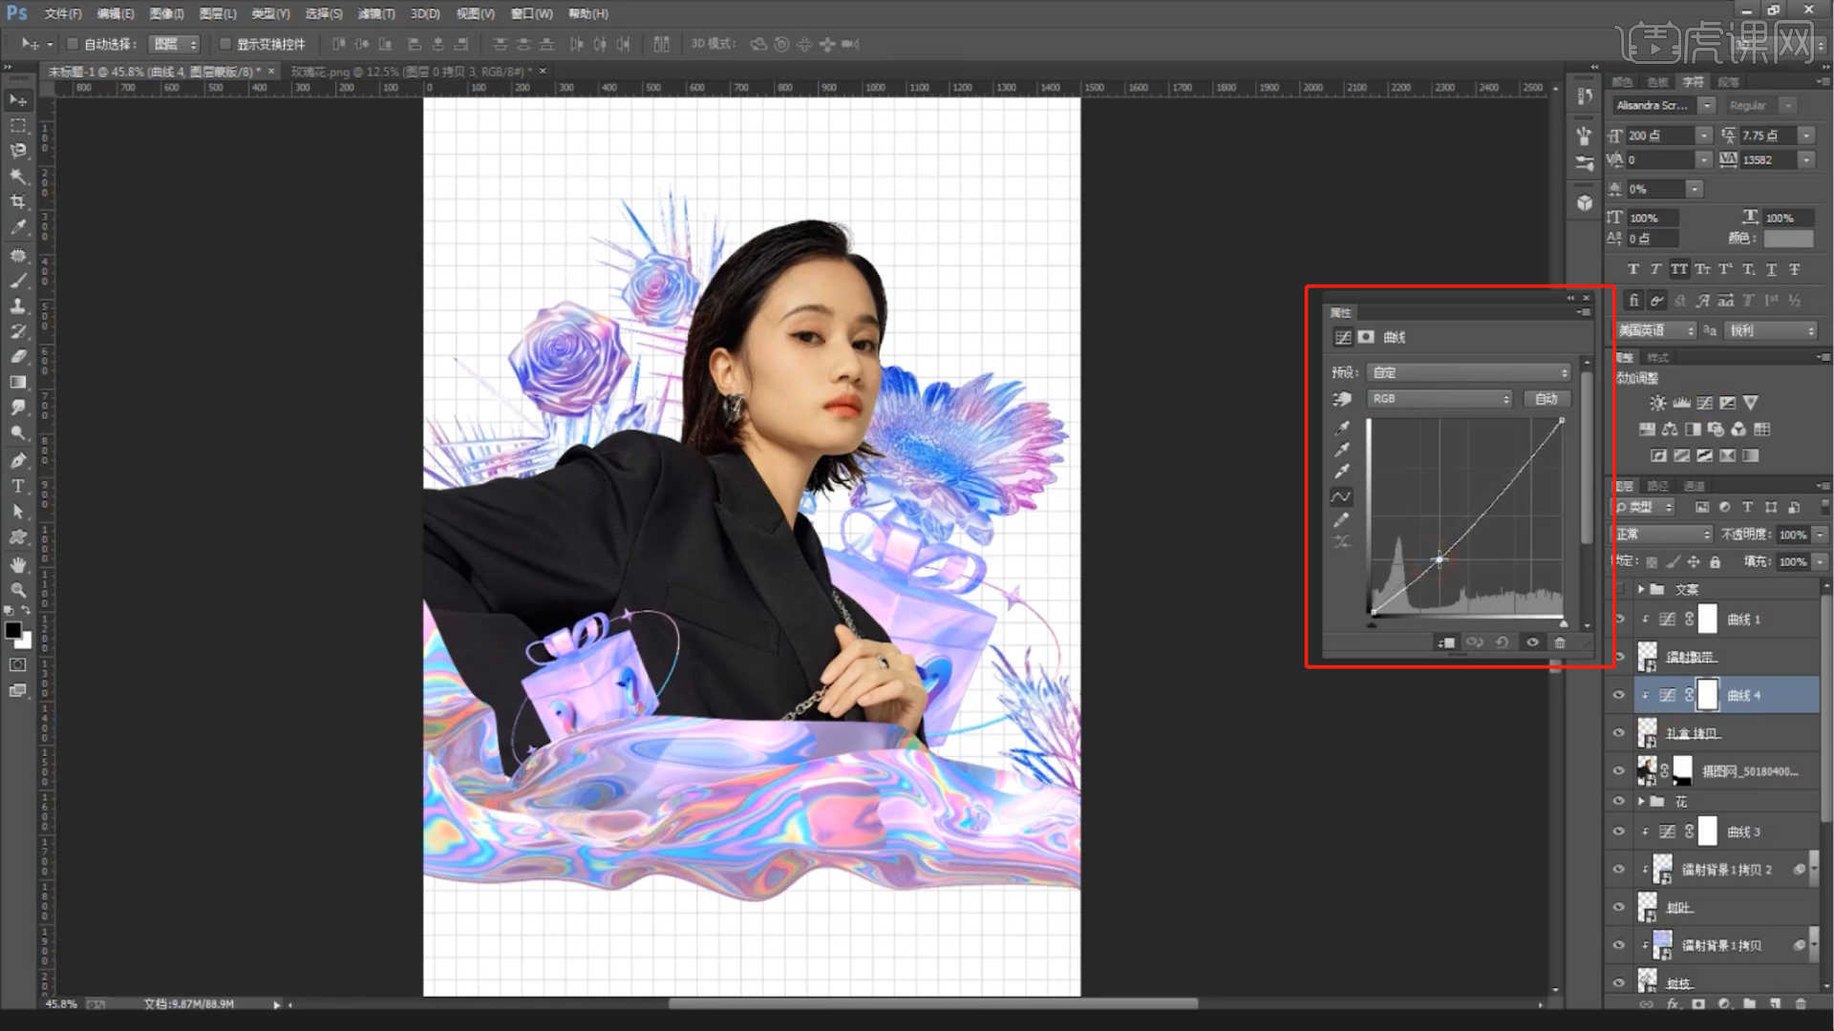Open the font size 200 点 dropdown
Viewport: 1834px width, 1031px height.
[x=1703, y=136]
